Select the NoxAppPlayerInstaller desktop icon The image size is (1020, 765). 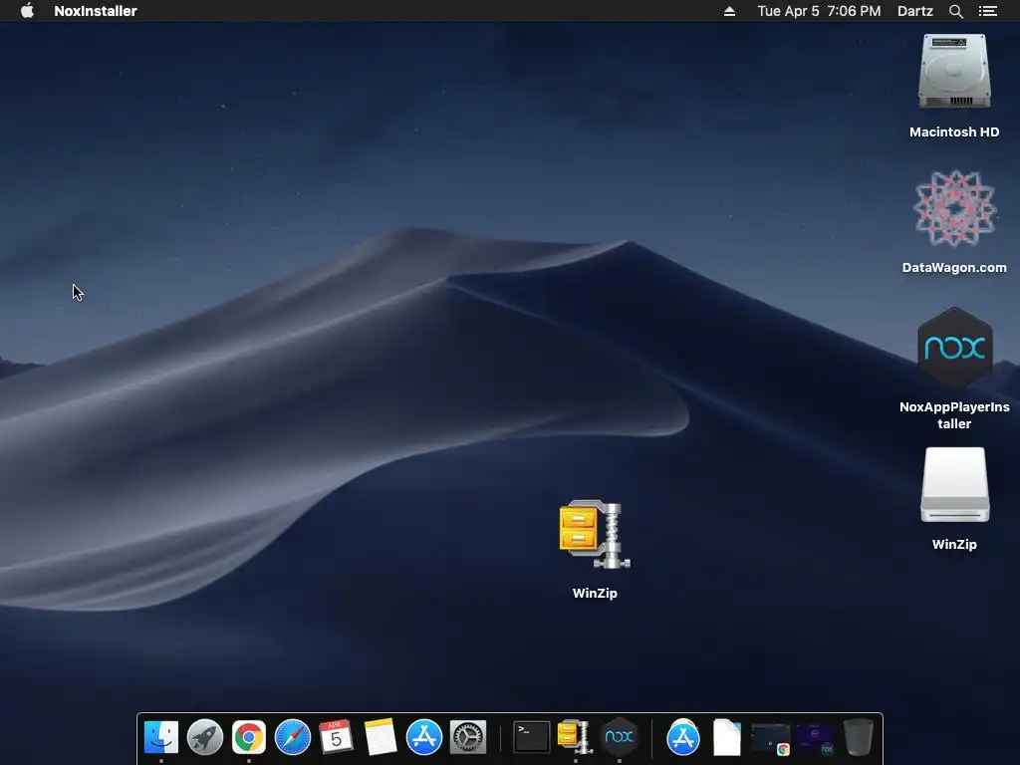coord(954,348)
